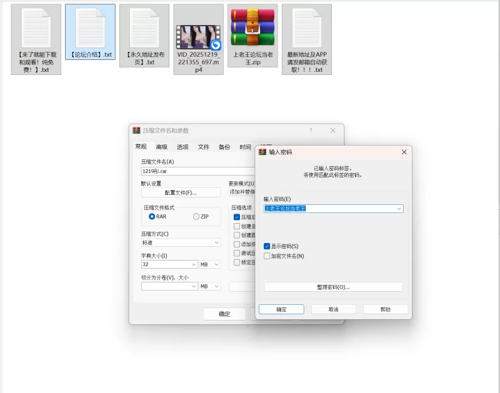This screenshot has height=393, width=500.
Task: Click the 配置文件(F)... button
Action: pos(181,193)
